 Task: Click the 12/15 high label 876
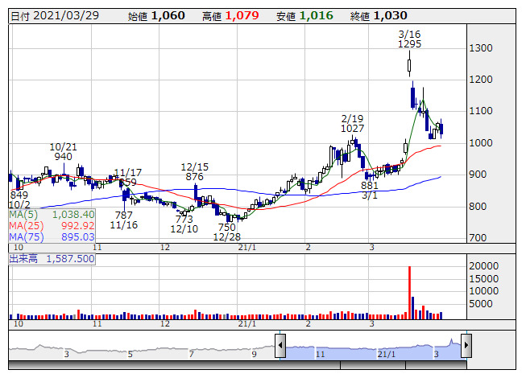(194, 177)
